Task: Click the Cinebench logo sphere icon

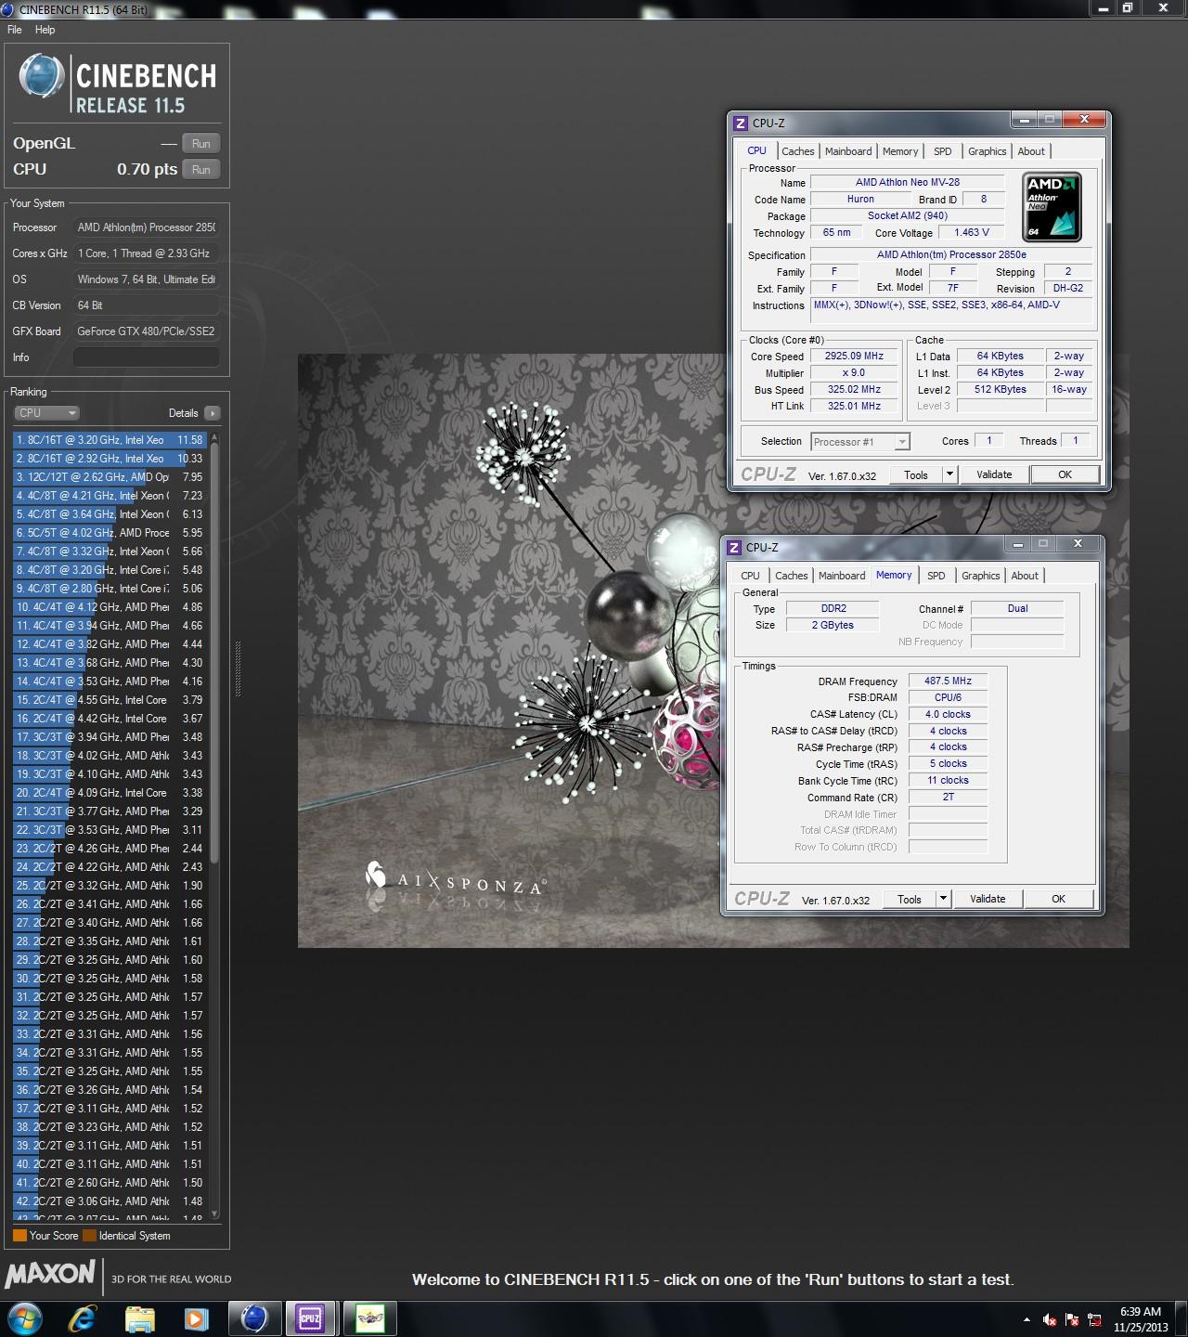Action: [x=41, y=77]
